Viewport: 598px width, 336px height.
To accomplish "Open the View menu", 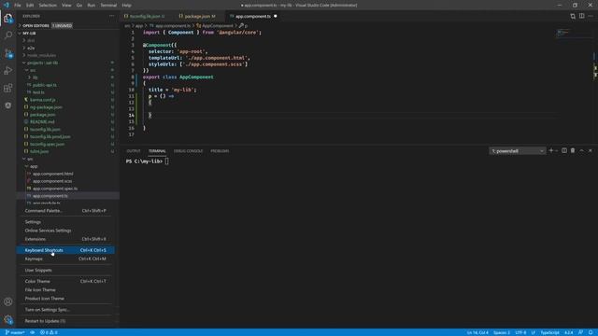I will 66,6.
